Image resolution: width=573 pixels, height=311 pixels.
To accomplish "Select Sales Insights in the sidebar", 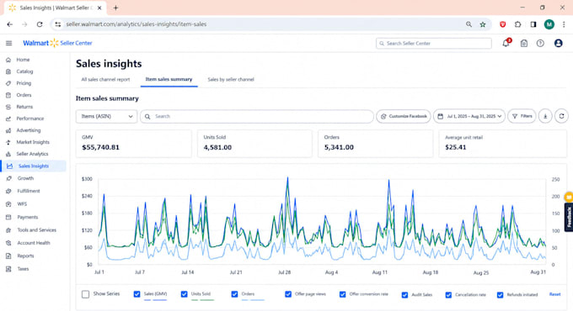I will click(33, 166).
